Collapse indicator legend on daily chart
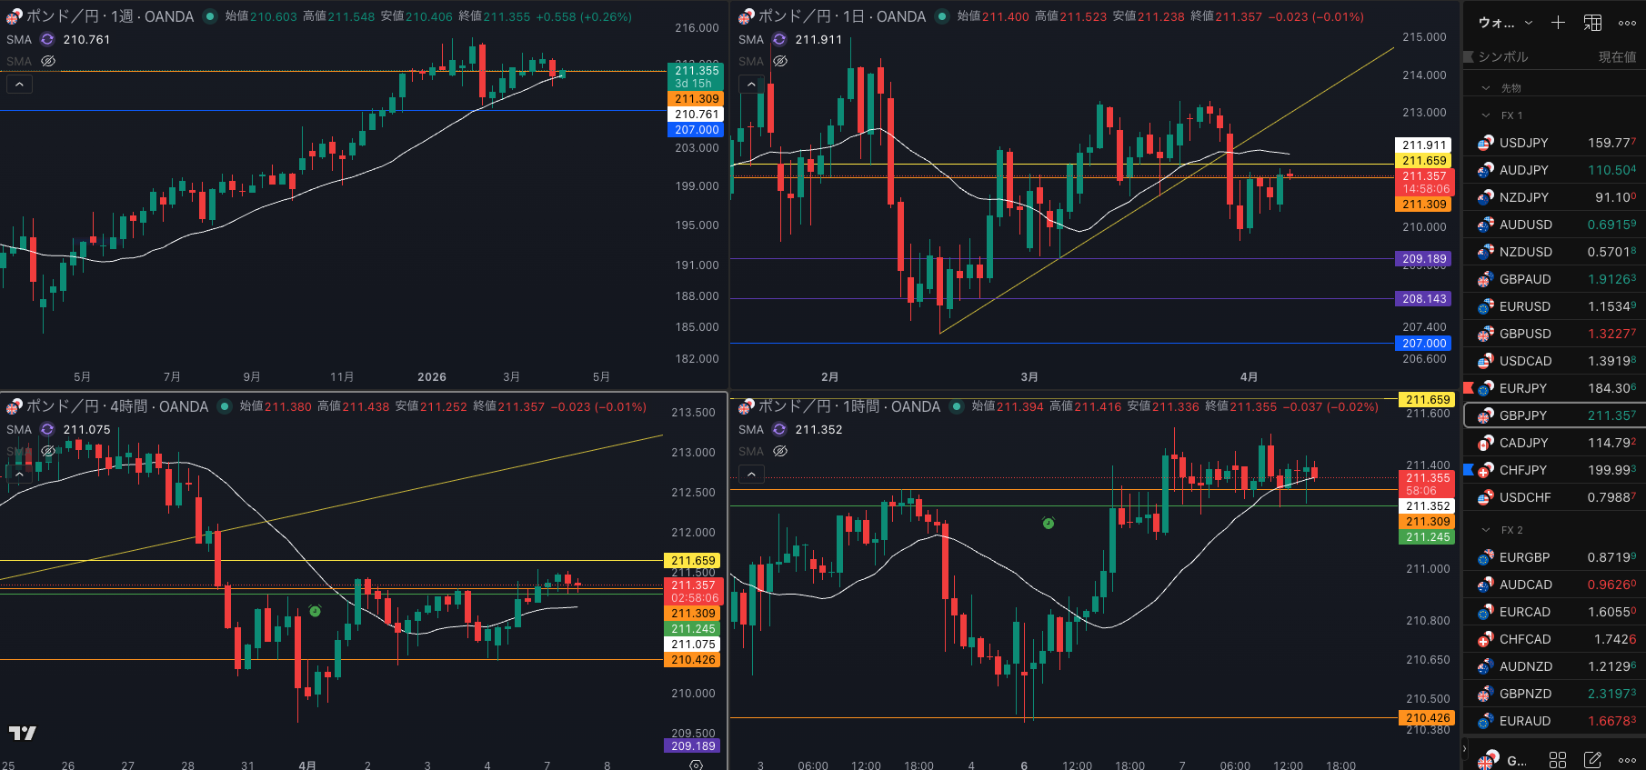The width and height of the screenshot is (1646, 770). [751, 85]
